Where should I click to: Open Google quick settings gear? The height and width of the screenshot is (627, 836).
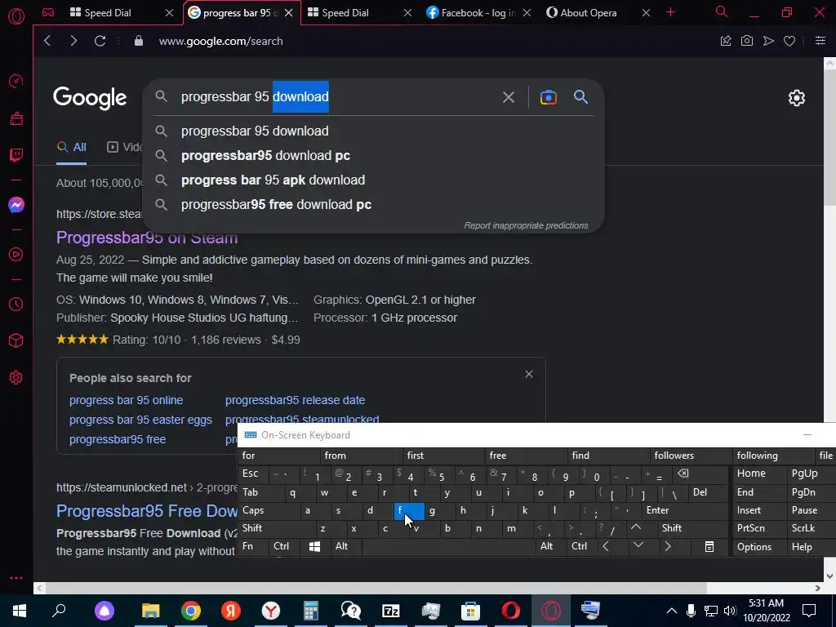tap(797, 98)
